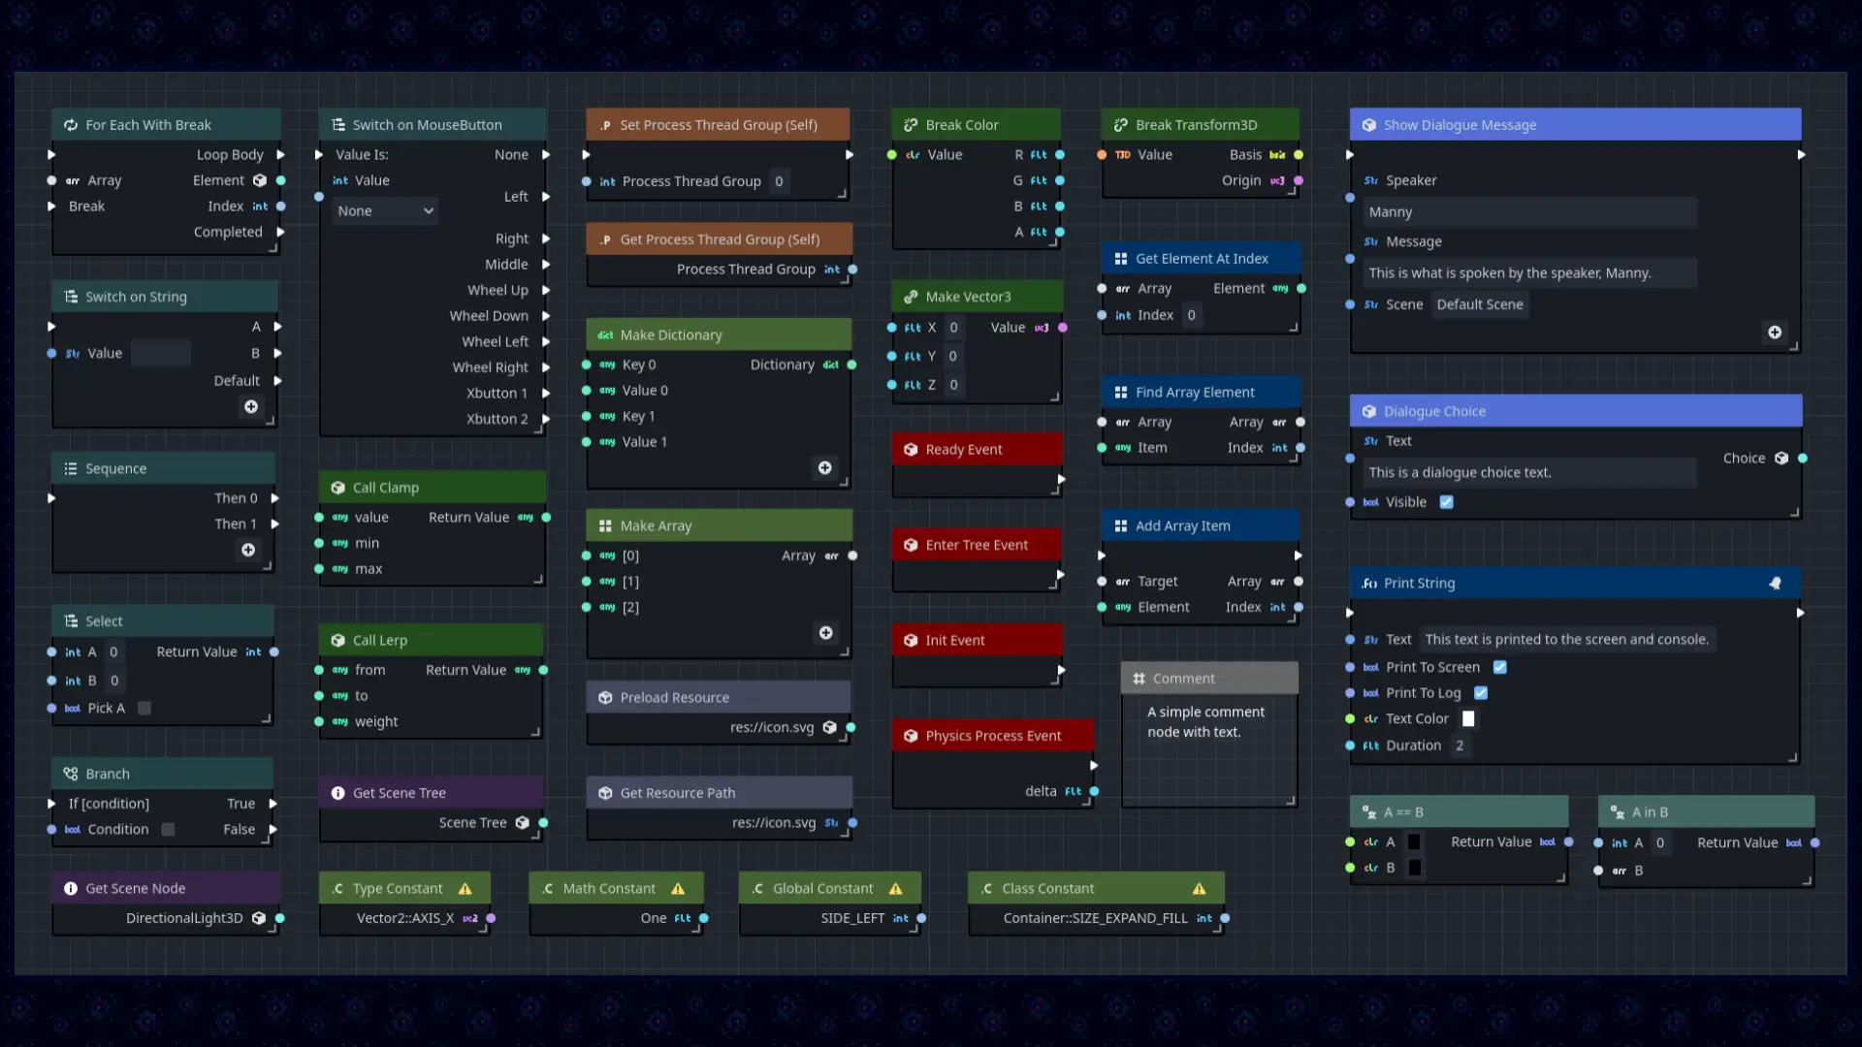Add an element pin in Make Array
The height and width of the screenshot is (1047, 1862).
[825, 632]
